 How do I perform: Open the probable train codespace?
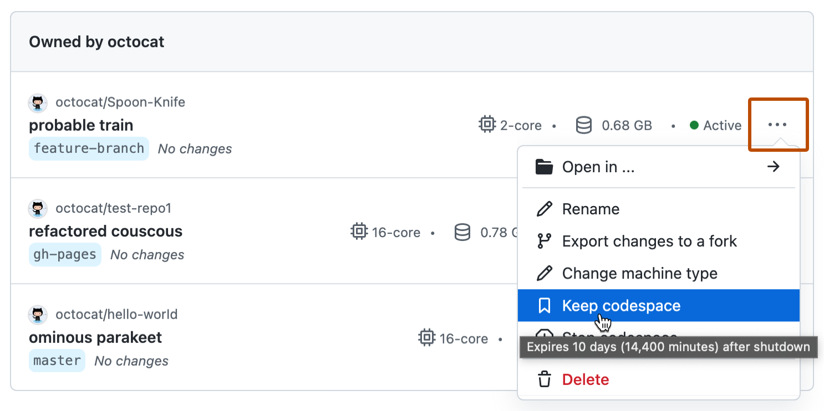(81, 125)
